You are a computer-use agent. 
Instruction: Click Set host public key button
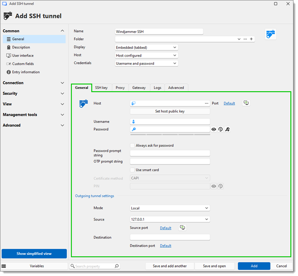pos(170,111)
